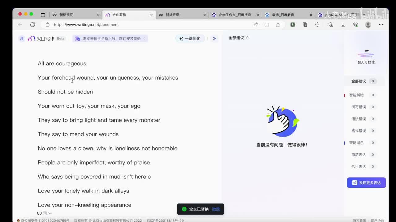The image size is (396, 222).
Task: Select the 智能润色 smart polish category
Action: pos(356,143)
